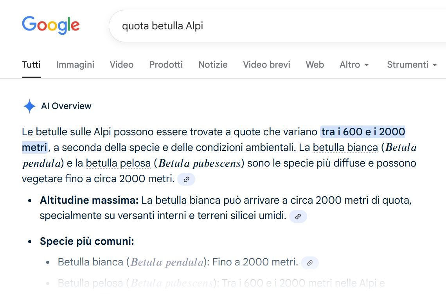446x294 pixels.
Task: Select the Notizie tab
Action: (213, 65)
